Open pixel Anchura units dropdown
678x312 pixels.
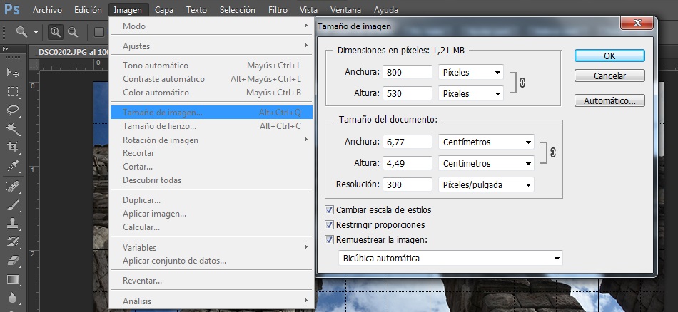pos(471,72)
